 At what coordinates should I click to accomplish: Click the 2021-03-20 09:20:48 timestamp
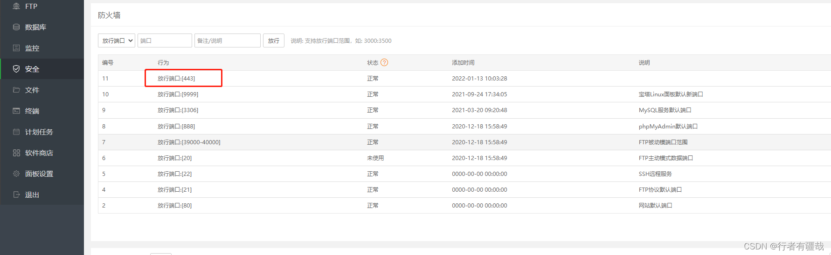pos(479,110)
